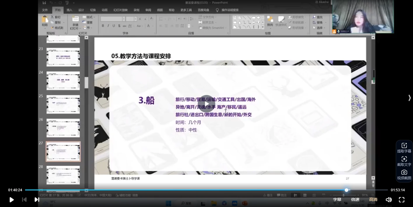Open the 版式 (Layout) dropdown
Screen dimensions: 413x207
click(89, 17)
